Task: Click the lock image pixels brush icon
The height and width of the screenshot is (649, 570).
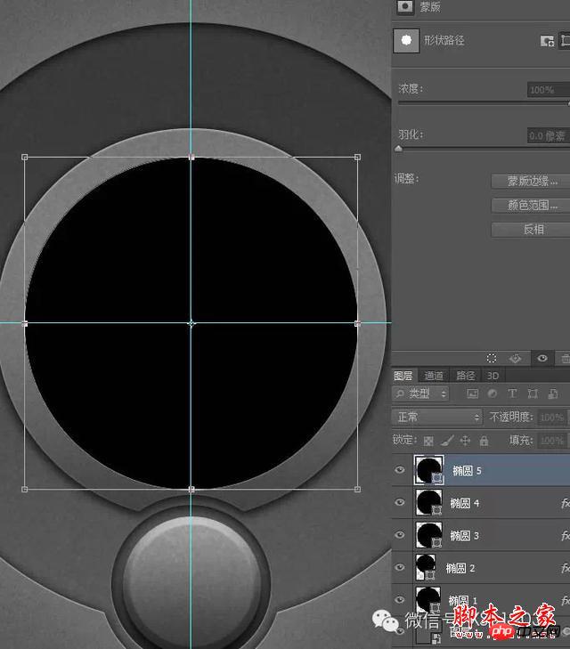Action: (447, 441)
